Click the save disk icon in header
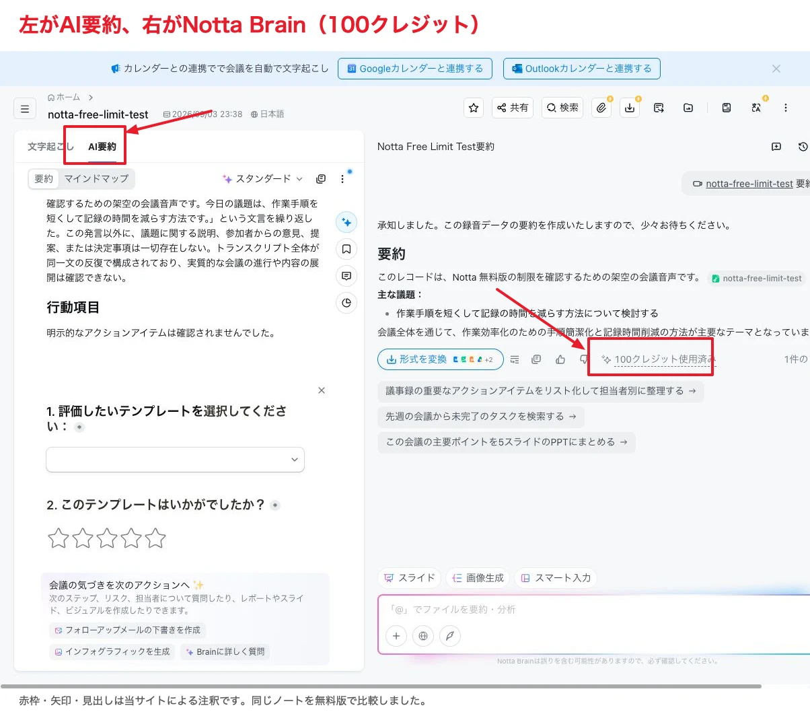Viewport: 810px width, 714px height. pyautogui.click(x=727, y=108)
